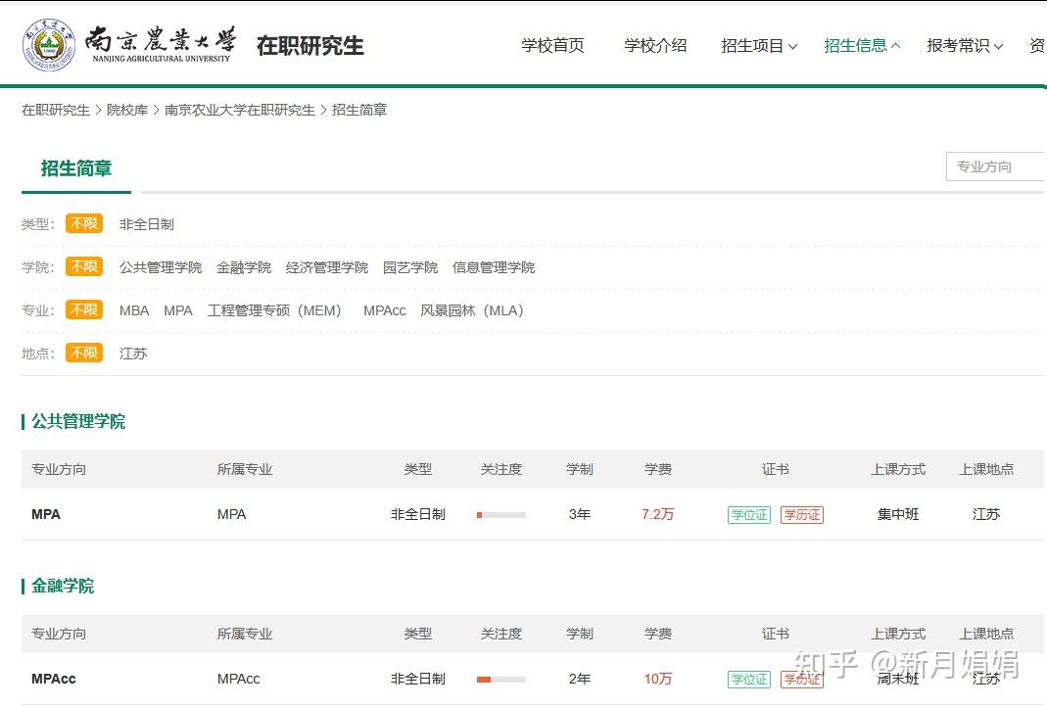Click the MPAcc row's 关注度 progress bar
Screen dimensions: 1047x708
(501, 680)
